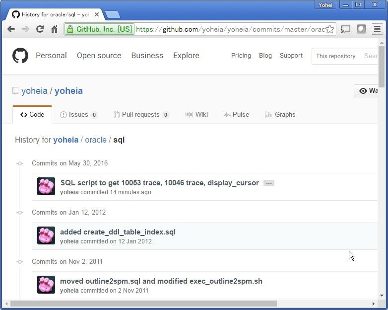Screen dimensions: 388x310
Task: Close the History for oracle/sql tab
Action: click(x=97, y=14)
